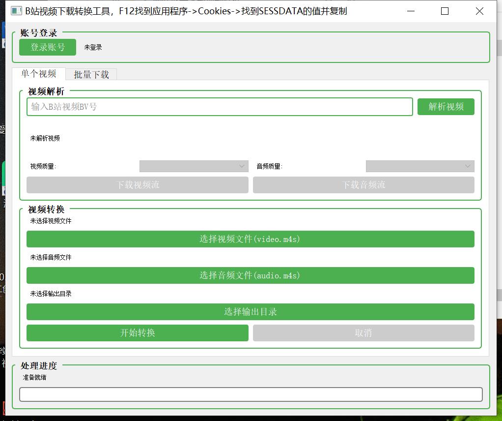The height and width of the screenshot is (421, 502).
Task: Click the 账号登录 group title
Action: pyautogui.click(x=38, y=32)
